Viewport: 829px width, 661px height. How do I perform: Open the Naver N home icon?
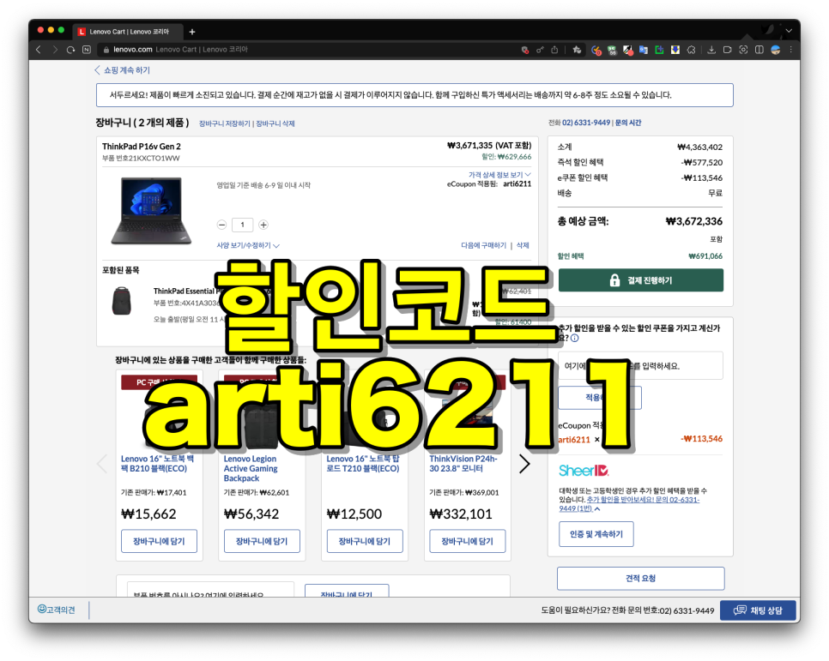pyautogui.click(x=87, y=50)
